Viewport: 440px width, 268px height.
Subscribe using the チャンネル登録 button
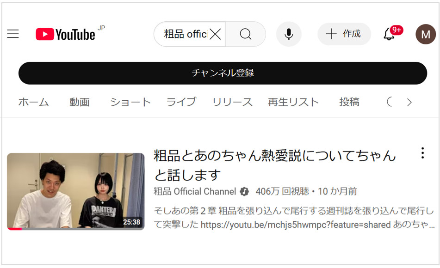223,73
